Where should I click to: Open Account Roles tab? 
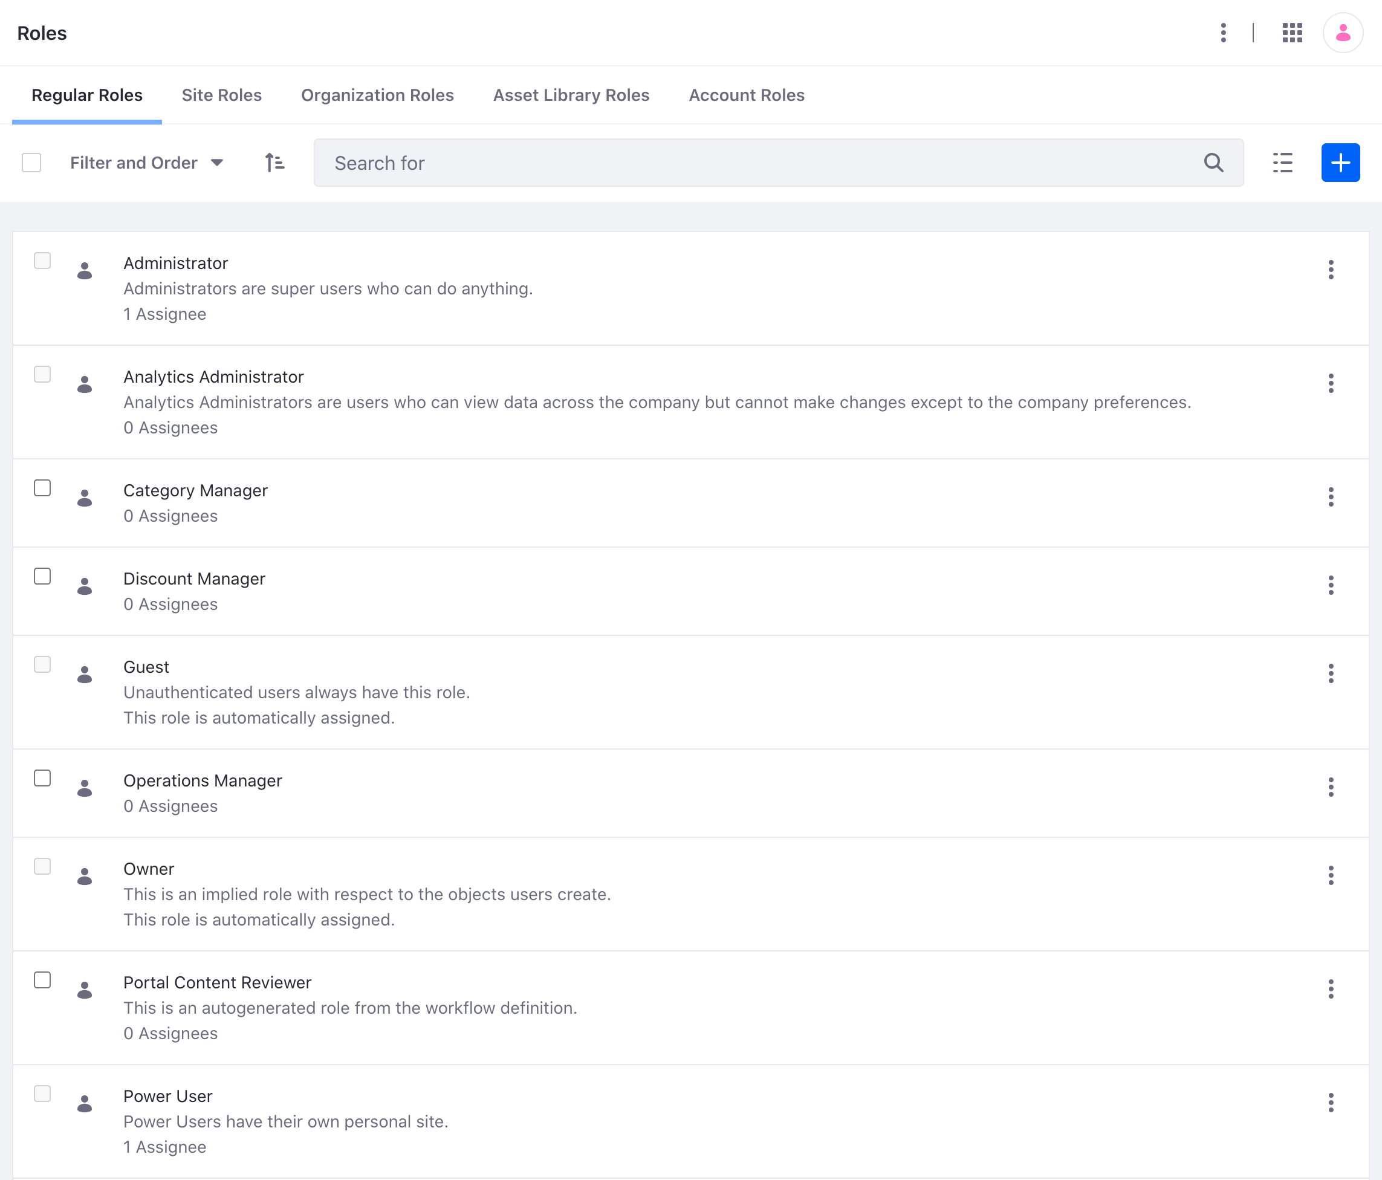tap(745, 95)
